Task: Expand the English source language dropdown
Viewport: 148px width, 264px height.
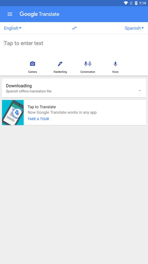Action: [x=13, y=28]
